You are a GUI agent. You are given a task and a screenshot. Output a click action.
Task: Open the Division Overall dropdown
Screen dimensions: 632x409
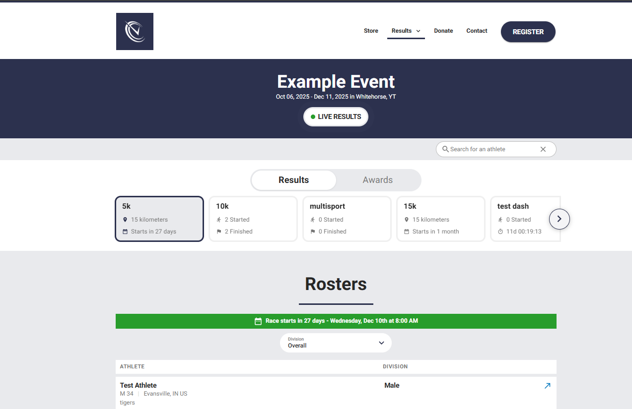click(x=336, y=343)
